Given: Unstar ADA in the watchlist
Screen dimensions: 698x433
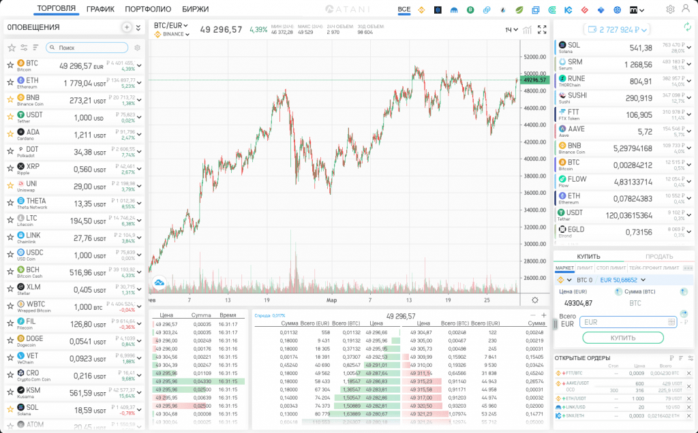Looking at the screenshot, I should [10, 134].
